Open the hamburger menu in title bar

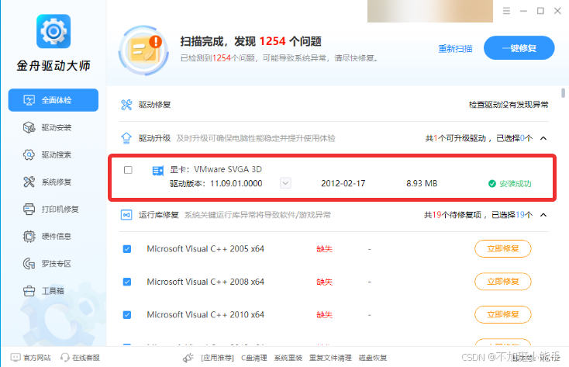[x=506, y=11]
